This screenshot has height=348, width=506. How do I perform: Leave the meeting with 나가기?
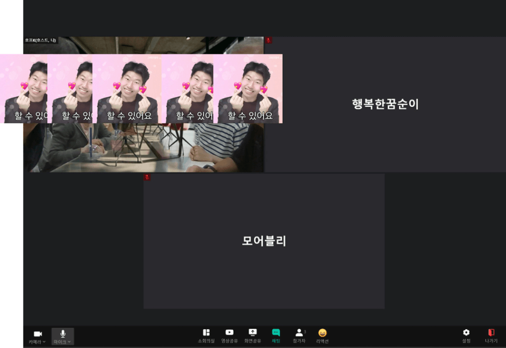[x=491, y=335]
